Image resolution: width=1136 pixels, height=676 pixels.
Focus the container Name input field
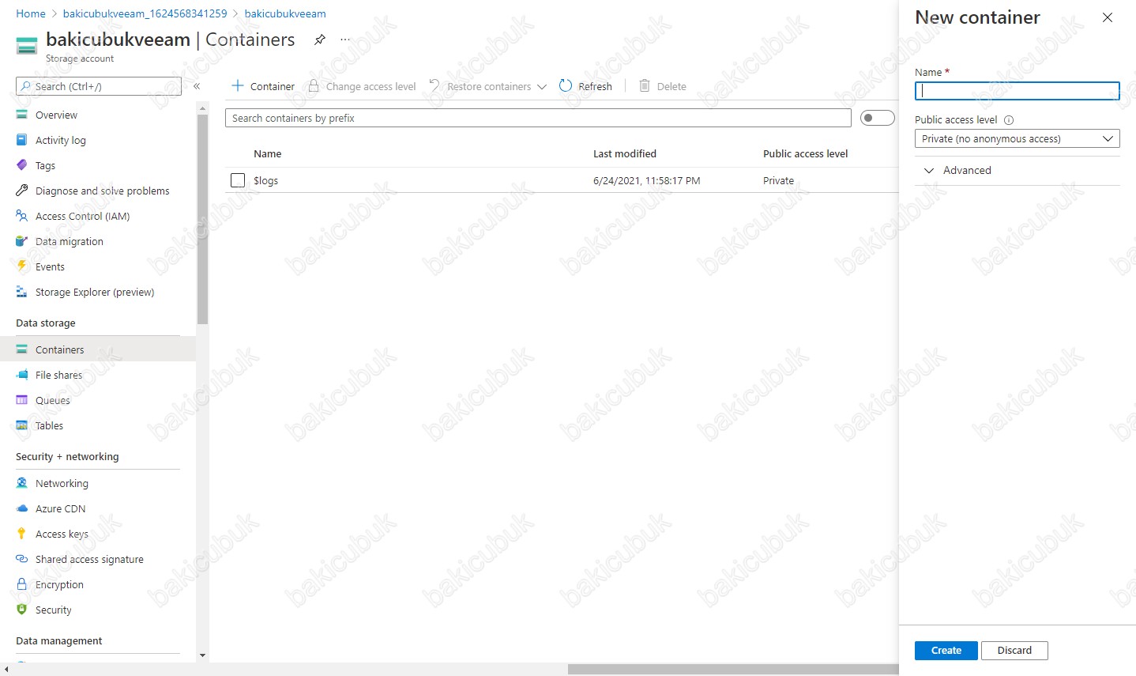click(1018, 91)
